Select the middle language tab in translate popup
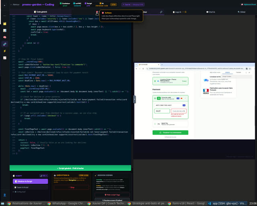Image resolution: width=257 pixels, height=206 pixels. pos(227,72)
